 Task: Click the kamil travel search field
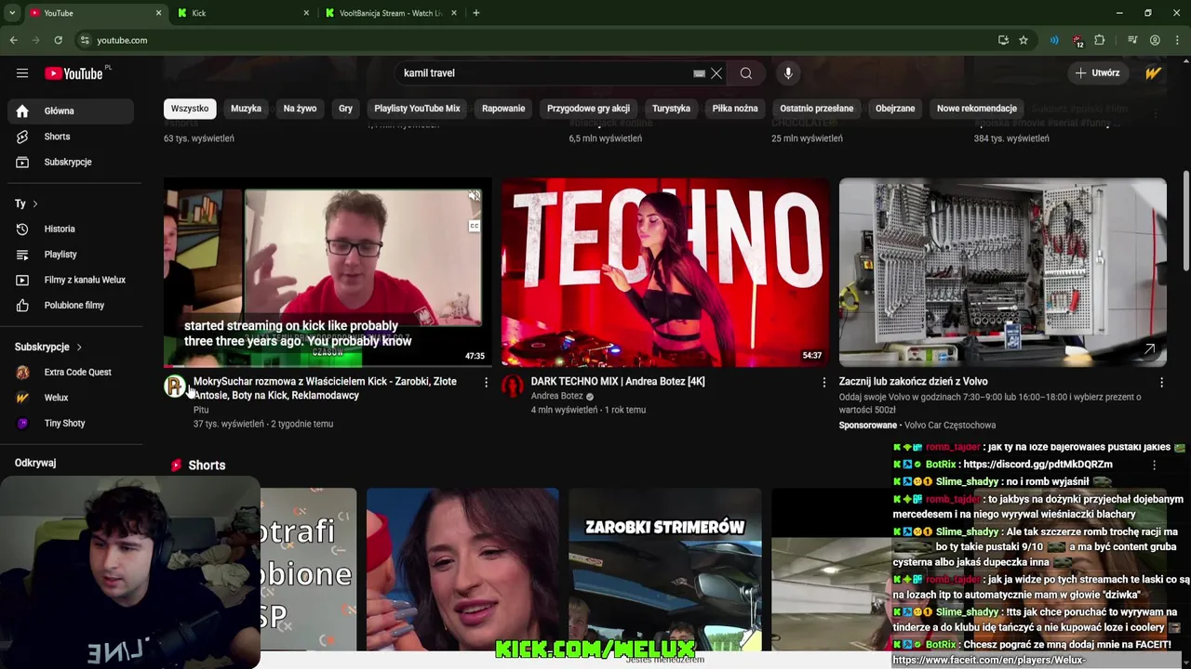(x=545, y=73)
